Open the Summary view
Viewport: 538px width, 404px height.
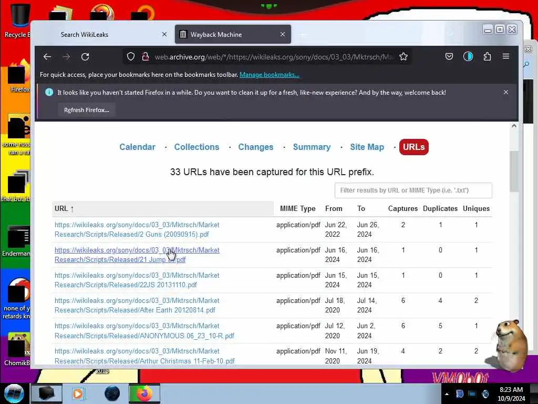coord(312,147)
